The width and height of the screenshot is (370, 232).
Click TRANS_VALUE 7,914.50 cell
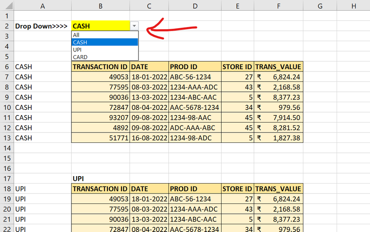[x=279, y=117]
